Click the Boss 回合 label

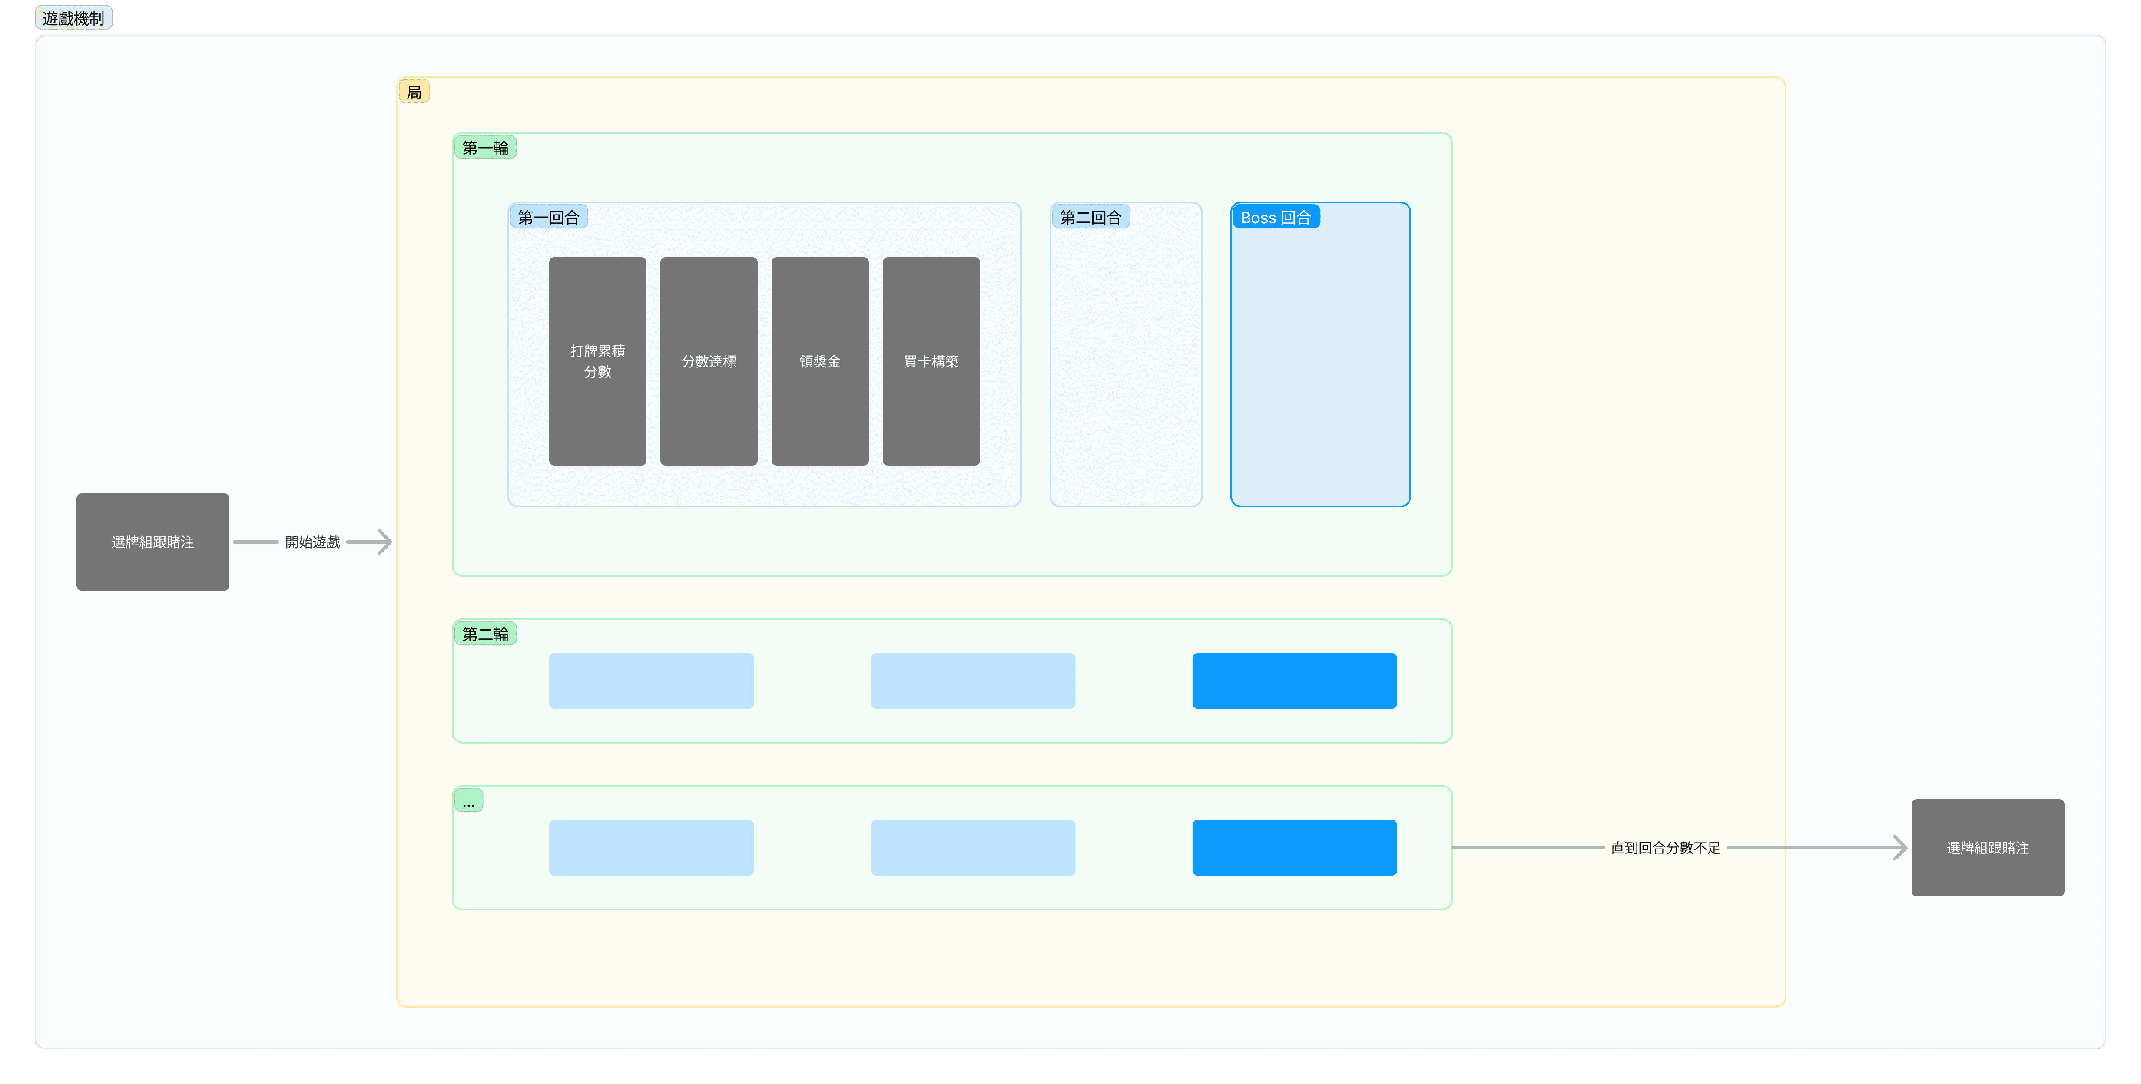point(1276,218)
